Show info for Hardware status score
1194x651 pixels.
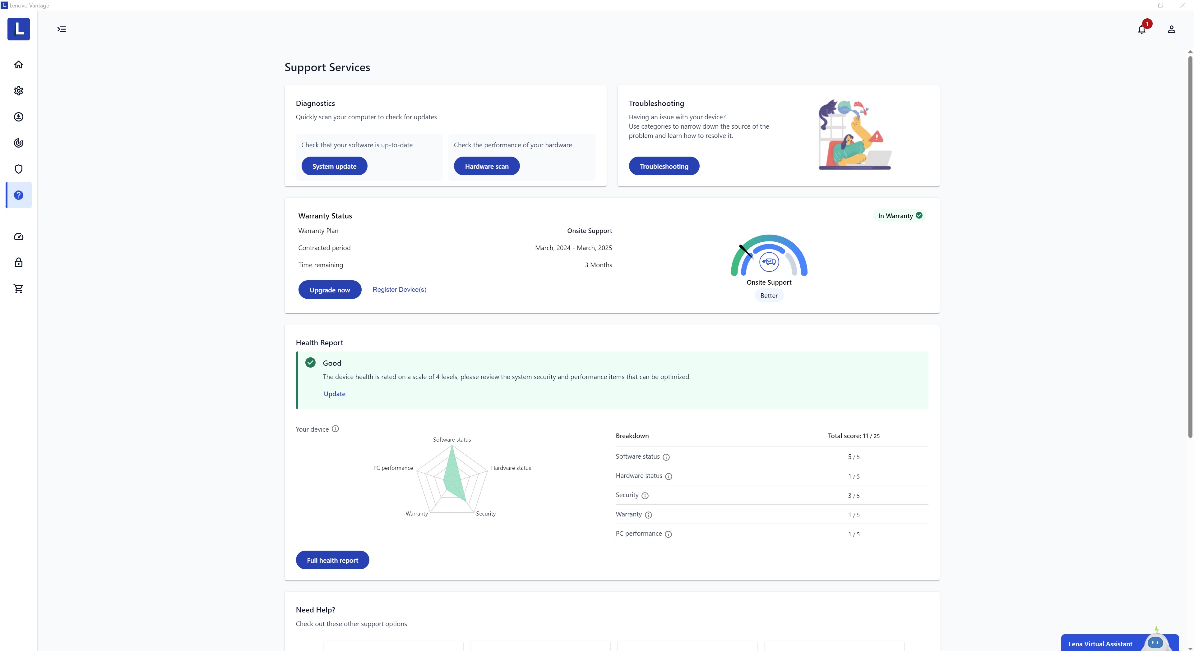click(669, 476)
